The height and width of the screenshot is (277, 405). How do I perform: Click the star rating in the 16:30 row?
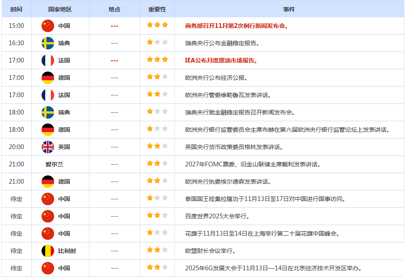157,42
